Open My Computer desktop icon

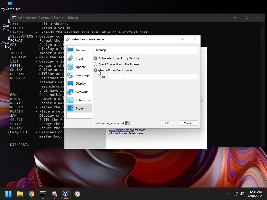[x=10, y=6]
